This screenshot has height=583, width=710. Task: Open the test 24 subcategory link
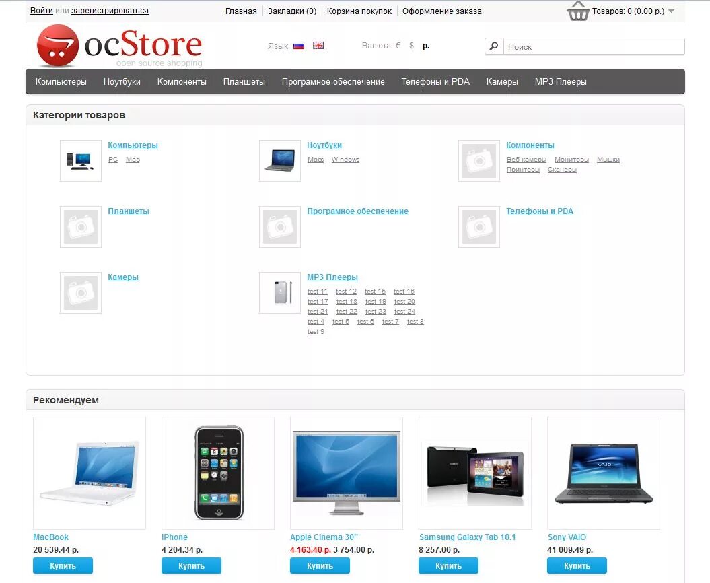(x=405, y=312)
